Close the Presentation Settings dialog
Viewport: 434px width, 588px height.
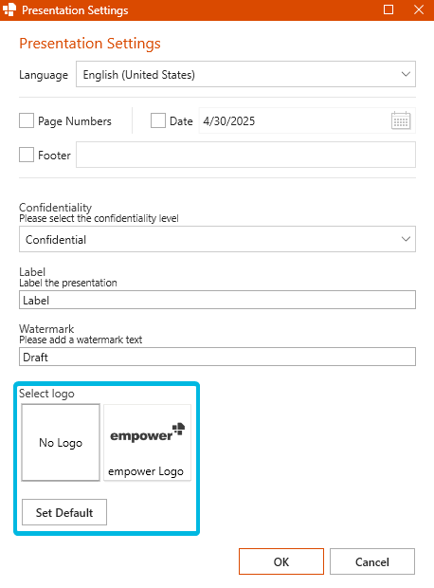pos(419,9)
